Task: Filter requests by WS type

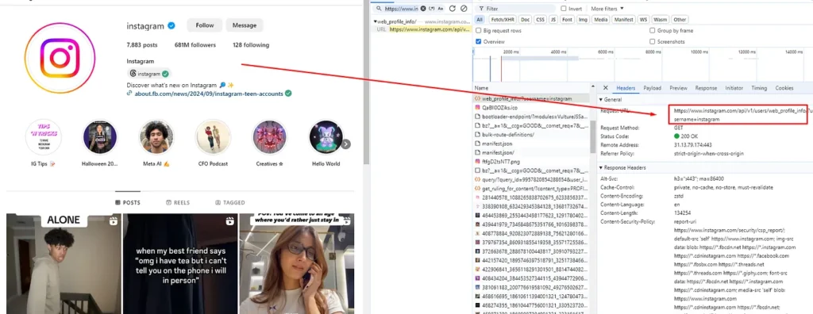Action: click(643, 20)
